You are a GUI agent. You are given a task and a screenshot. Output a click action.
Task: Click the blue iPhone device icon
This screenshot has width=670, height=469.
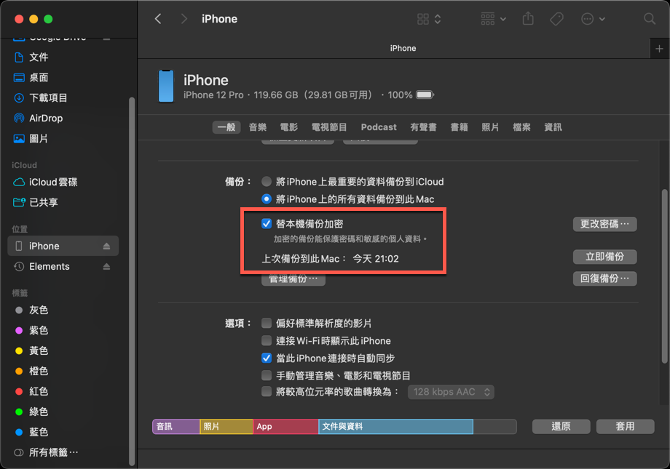tap(166, 87)
